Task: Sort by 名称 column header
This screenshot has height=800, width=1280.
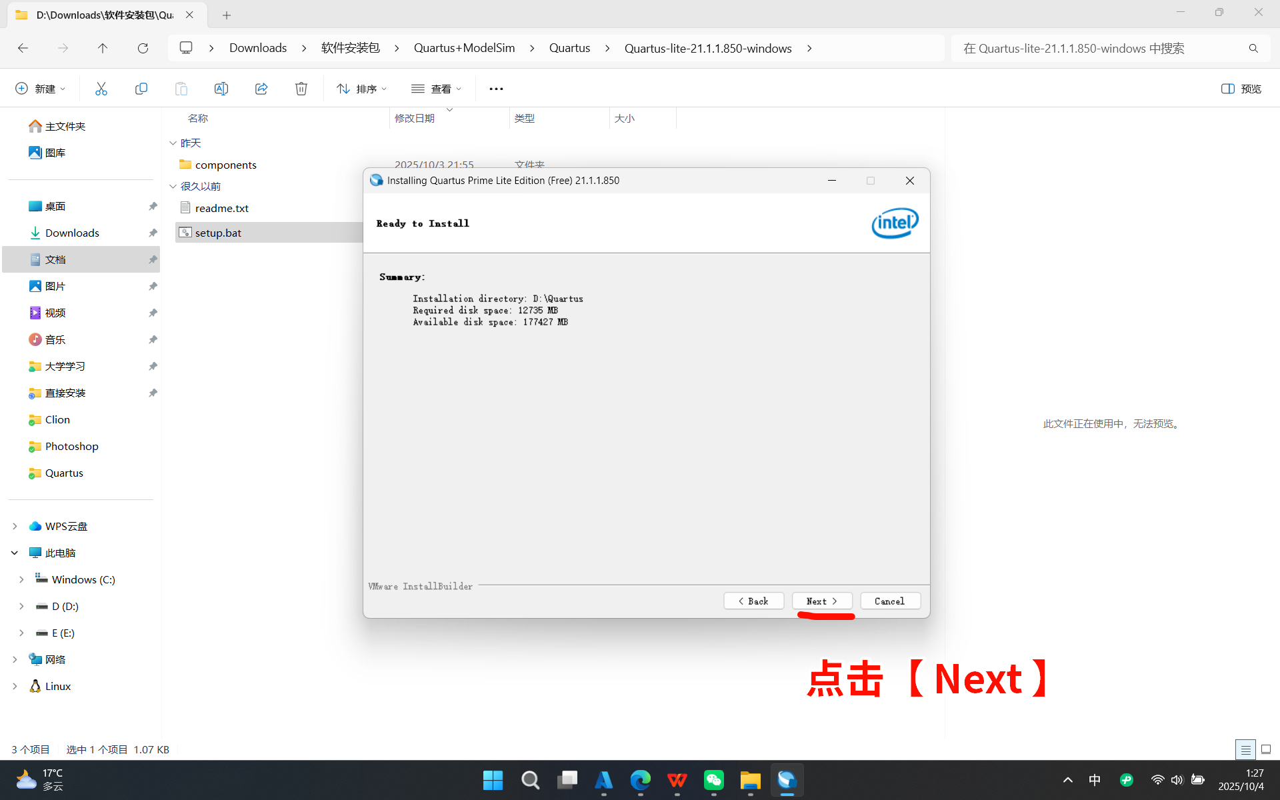Action: 198,118
